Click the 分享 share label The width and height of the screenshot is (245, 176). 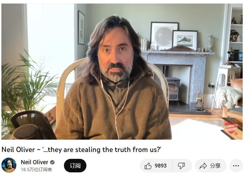pos(215,166)
